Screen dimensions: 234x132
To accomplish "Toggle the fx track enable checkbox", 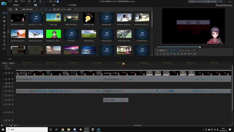I will pos(10,83).
